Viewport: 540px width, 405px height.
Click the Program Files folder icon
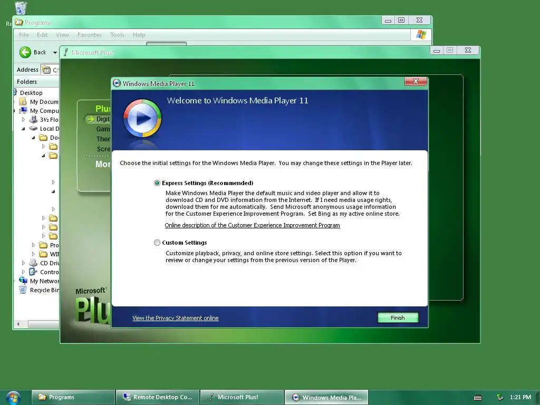[43, 245]
